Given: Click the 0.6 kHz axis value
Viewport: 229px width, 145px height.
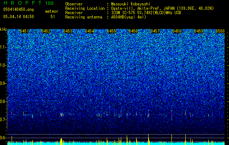Looking at the screenshot, I should [3, 138].
